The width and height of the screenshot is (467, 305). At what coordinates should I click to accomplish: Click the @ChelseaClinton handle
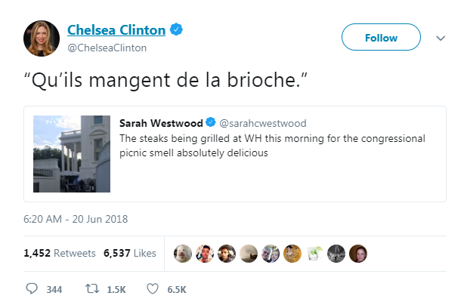click(x=107, y=48)
